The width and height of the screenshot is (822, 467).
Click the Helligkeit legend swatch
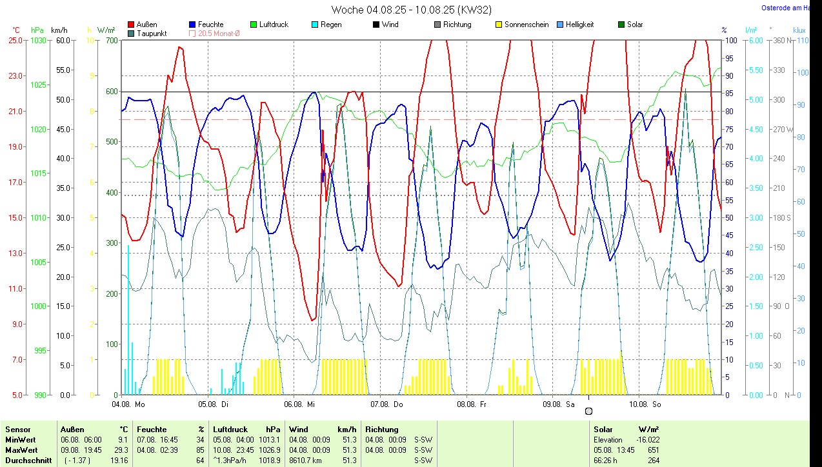click(560, 25)
